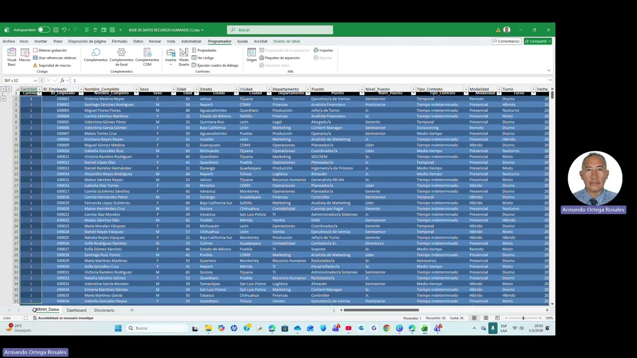Open the Complementos add-ins store

pyautogui.click(x=96, y=55)
